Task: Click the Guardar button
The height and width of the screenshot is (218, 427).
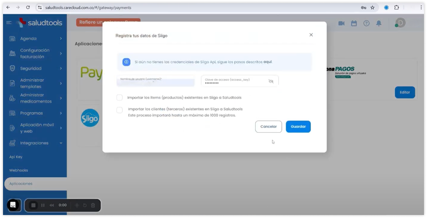Action: pyautogui.click(x=298, y=127)
